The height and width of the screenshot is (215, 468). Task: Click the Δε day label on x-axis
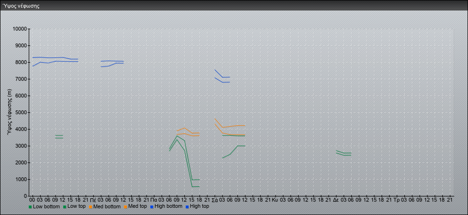pyautogui.click(x=336, y=200)
